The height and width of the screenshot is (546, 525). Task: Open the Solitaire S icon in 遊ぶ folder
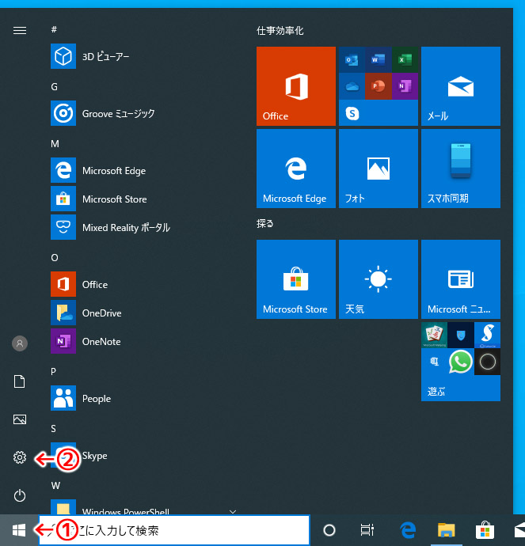[487, 335]
